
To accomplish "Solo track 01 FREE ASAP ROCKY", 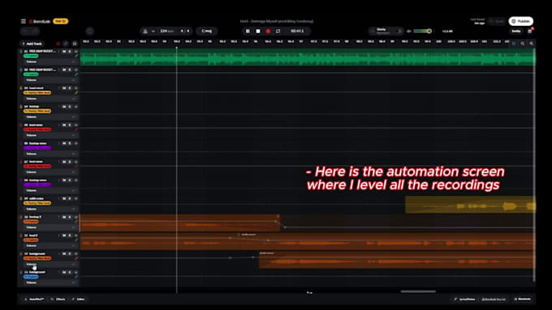I will [70, 52].
